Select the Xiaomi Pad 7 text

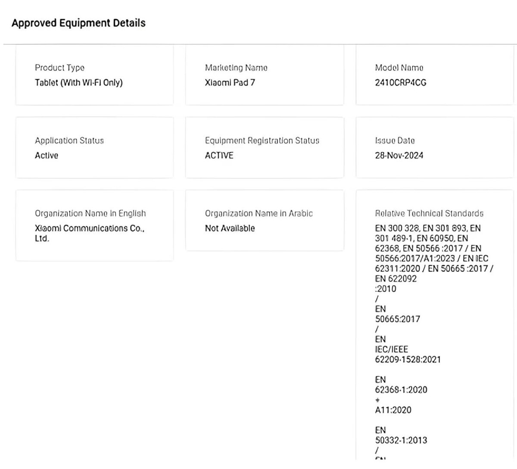click(x=230, y=82)
